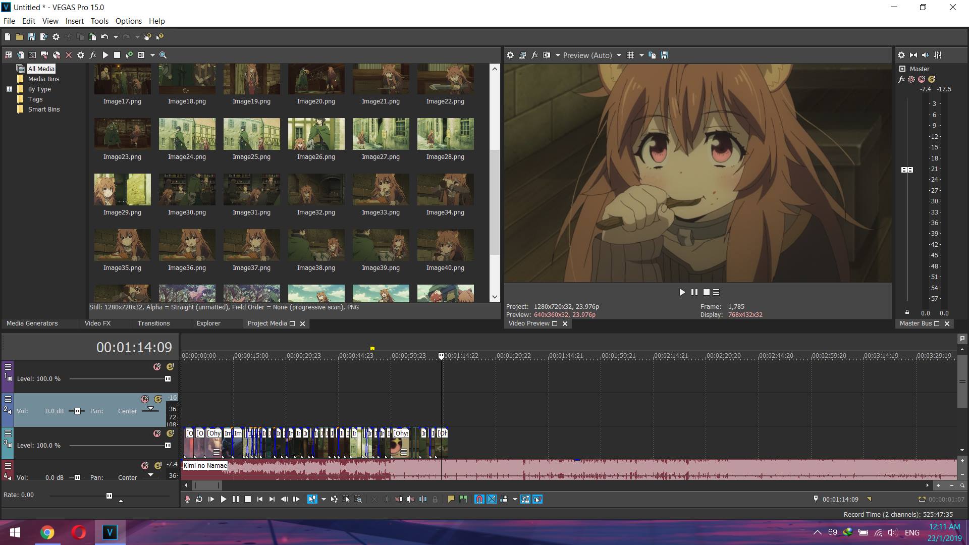Switch to the Transitions tab
This screenshot has width=969, height=545.
pos(154,323)
